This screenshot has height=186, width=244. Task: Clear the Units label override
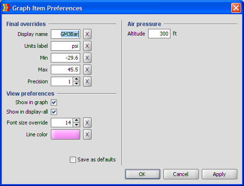tap(87, 46)
